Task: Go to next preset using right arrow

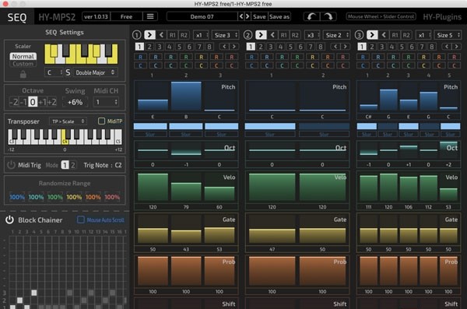Action: click(248, 16)
